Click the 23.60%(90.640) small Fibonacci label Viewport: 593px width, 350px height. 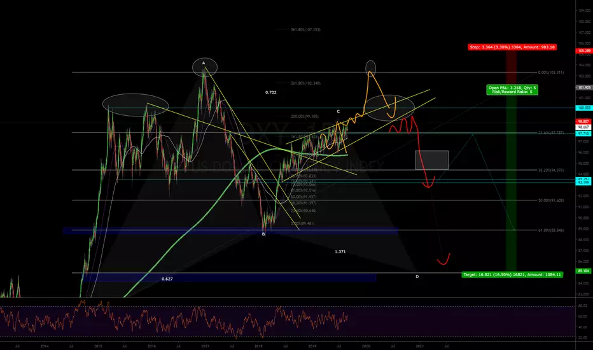click(303, 211)
